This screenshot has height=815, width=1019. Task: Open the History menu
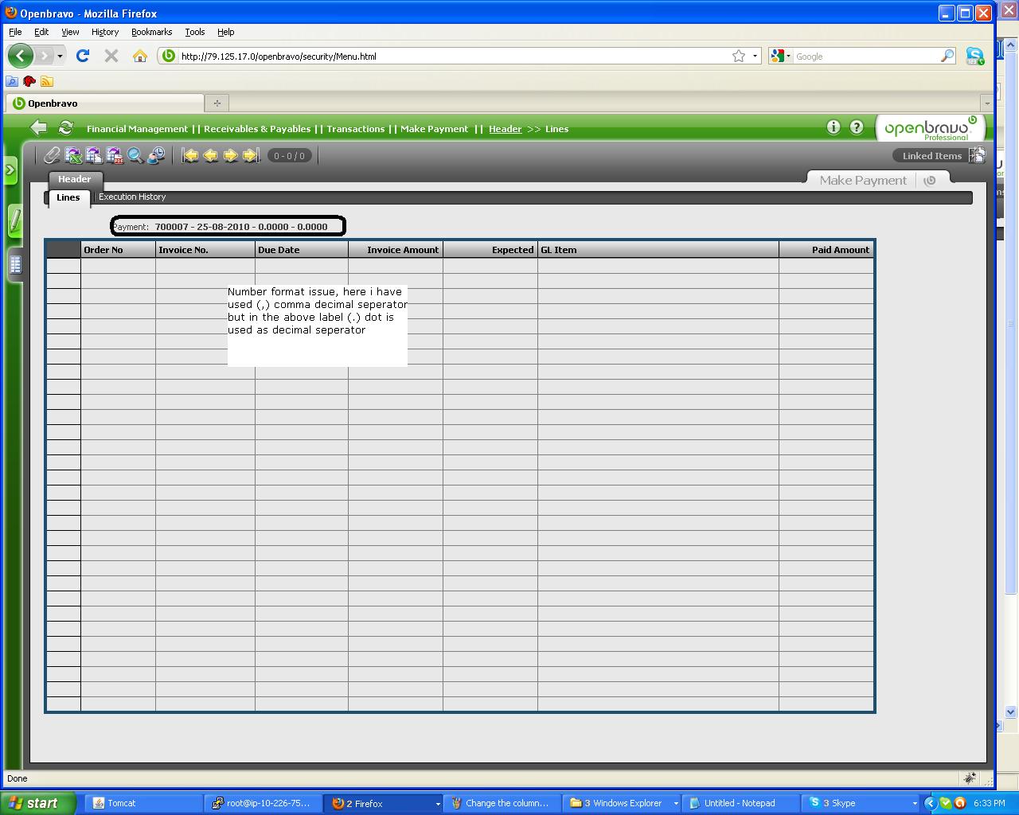pyautogui.click(x=104, y=32)
